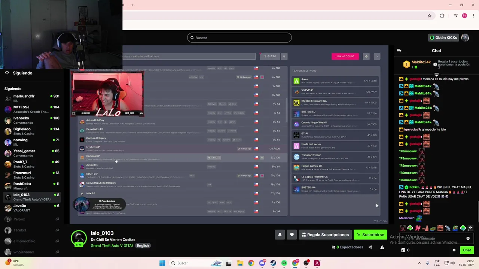The image size is (479, 269).
Task: Share the stream via share icon
Action: pyautogui.click(x=370, y=247)
